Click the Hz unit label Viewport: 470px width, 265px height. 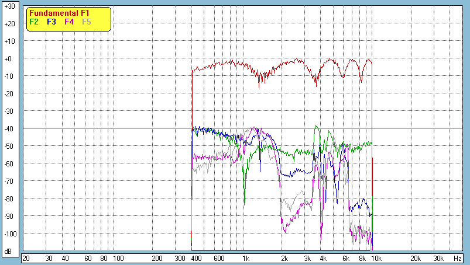tap(458, 258)
